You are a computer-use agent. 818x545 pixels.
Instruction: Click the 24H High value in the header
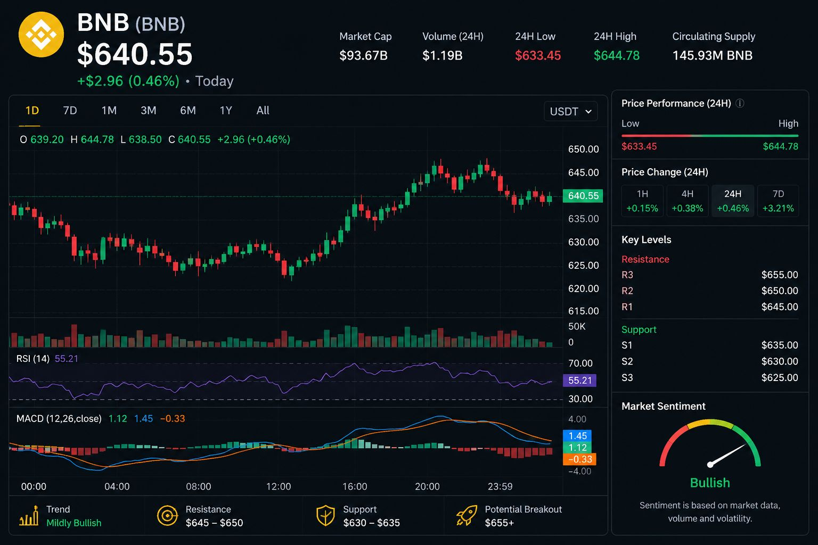tap(617, 55)
